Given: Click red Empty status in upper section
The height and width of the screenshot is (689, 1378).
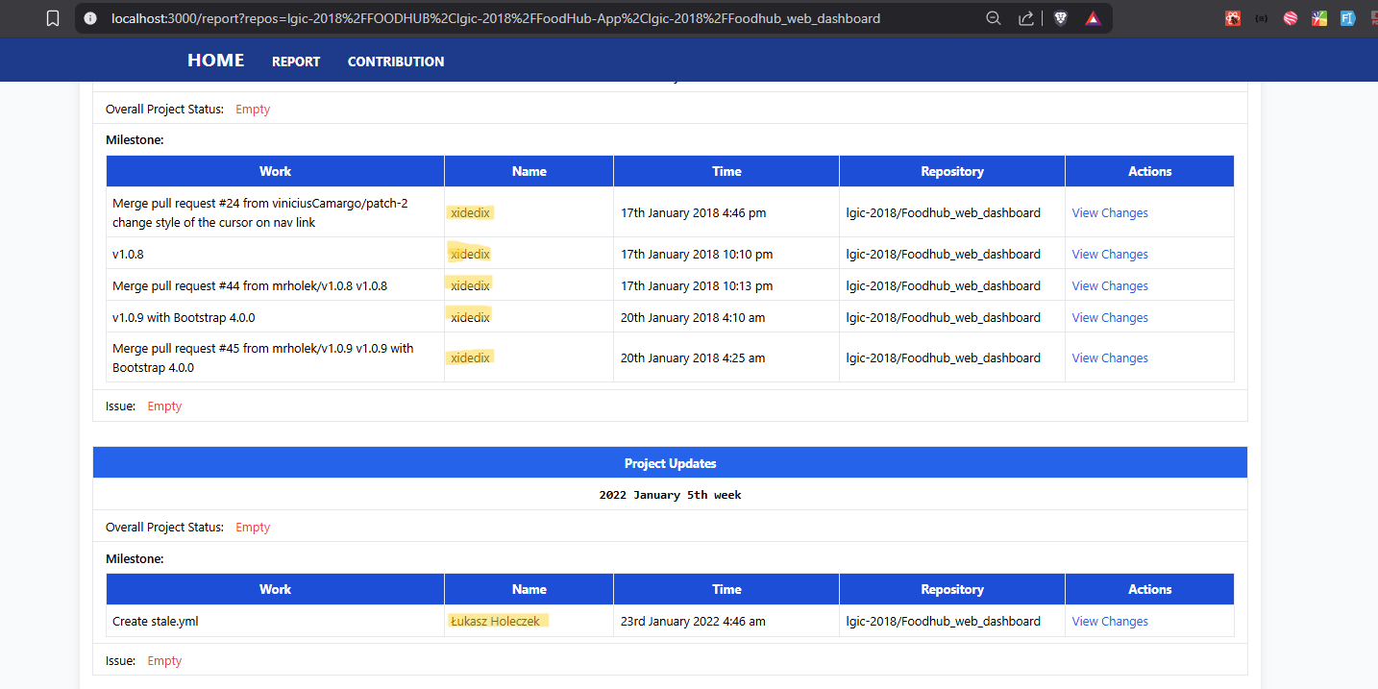Looking at the screenshot, I should coord(253,110).
